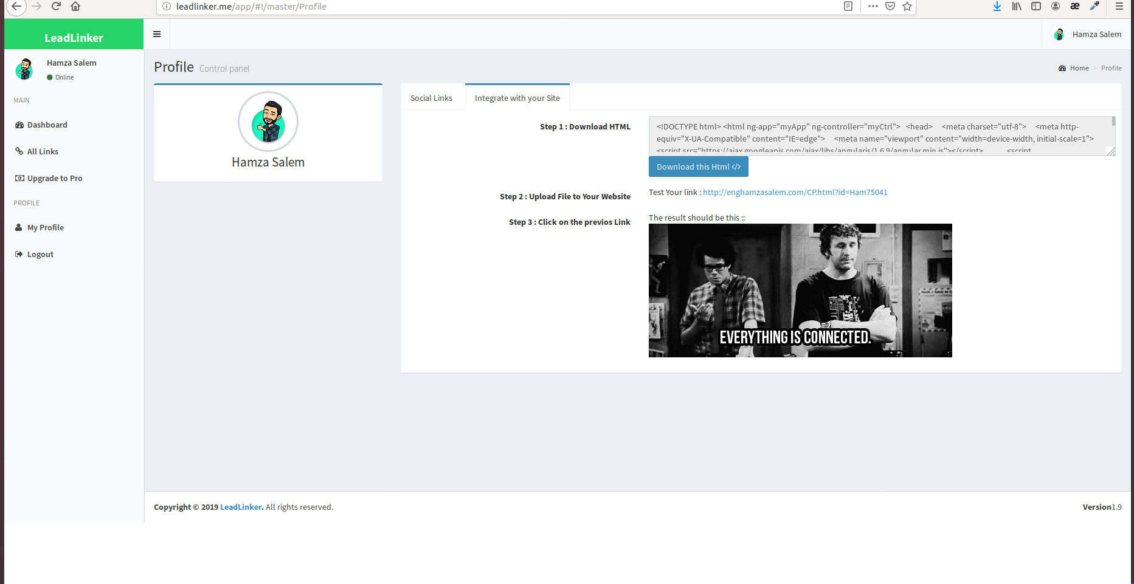
Task: Click sidebar Hamza Salem avatar
Action: tap(24, 69)
